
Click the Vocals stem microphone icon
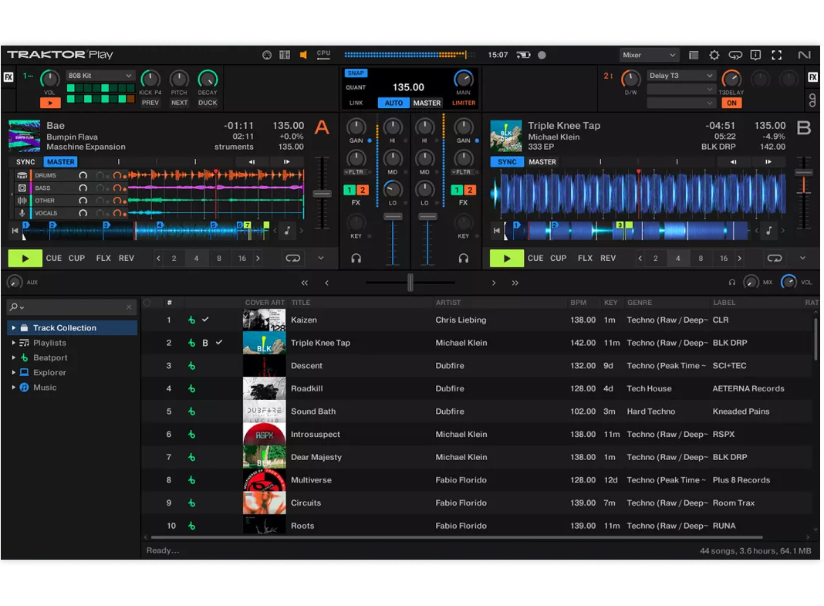pos(23,212)
